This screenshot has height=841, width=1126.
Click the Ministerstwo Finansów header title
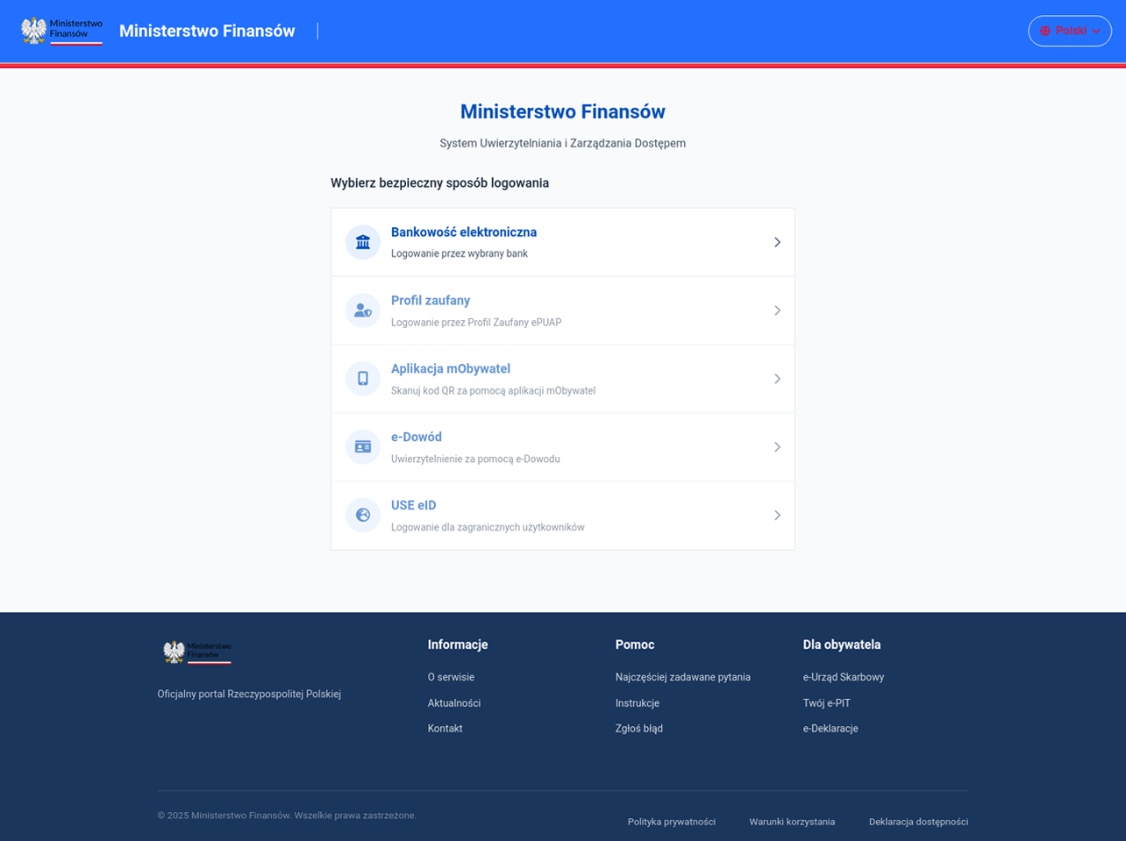click(207, 31)
